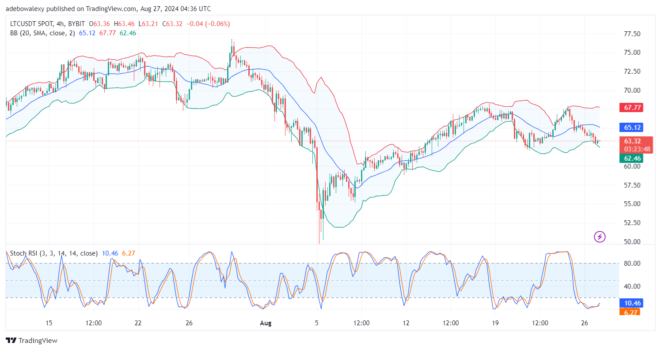Click the Aug date label on time axis
This screenshot has width=661, height=350.
(266, 323)
